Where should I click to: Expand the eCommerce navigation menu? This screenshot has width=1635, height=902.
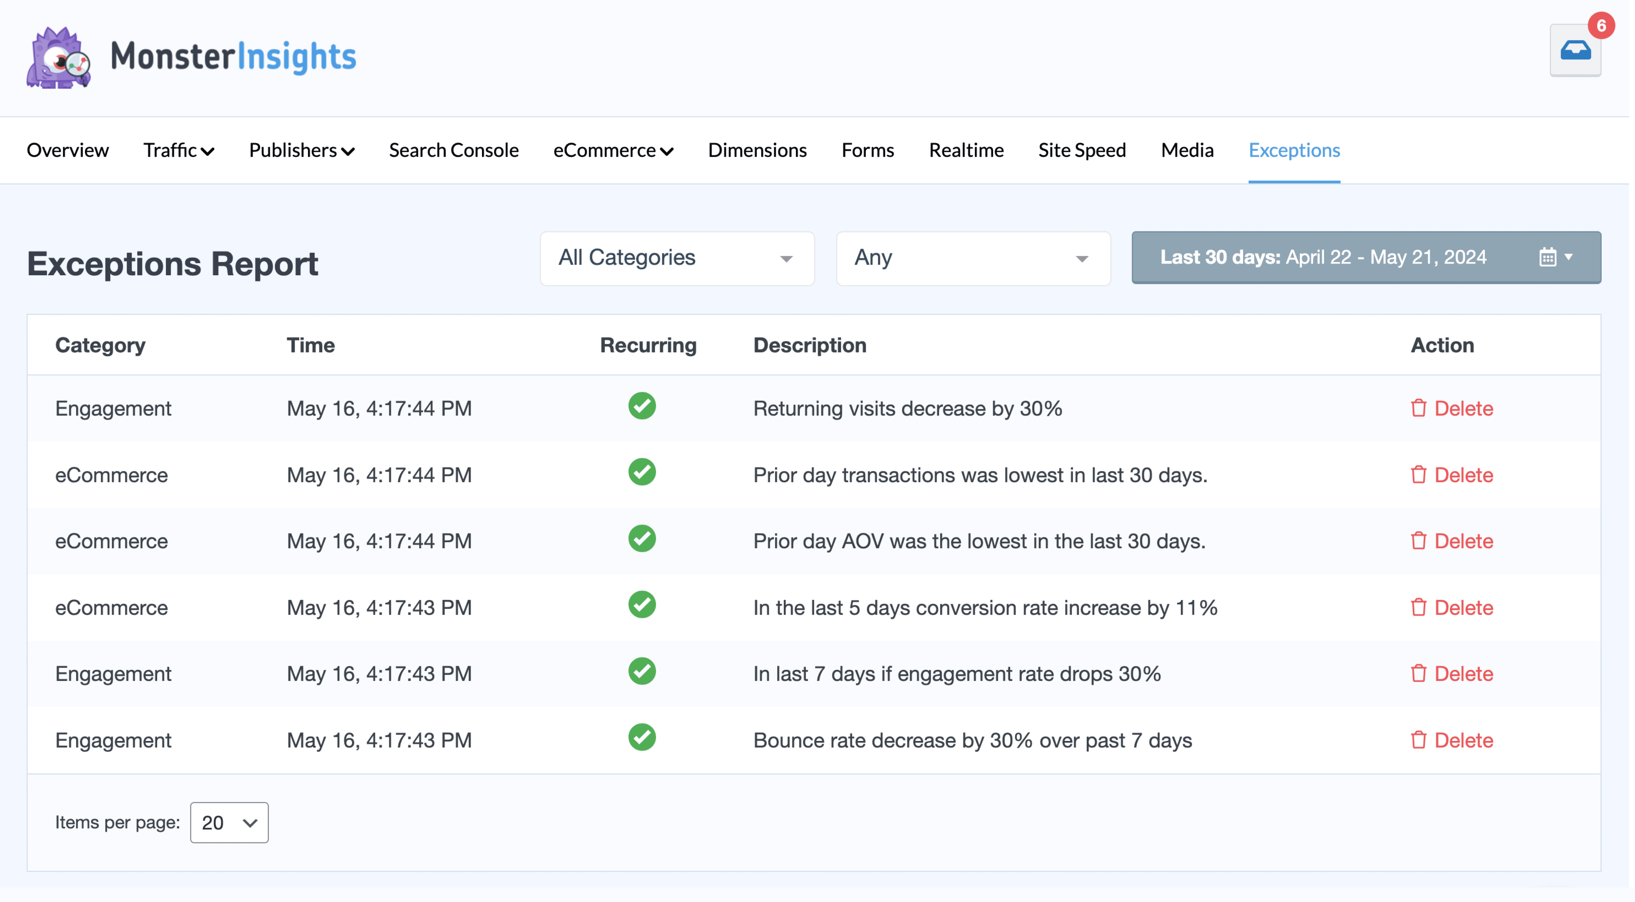coord(612,150)
